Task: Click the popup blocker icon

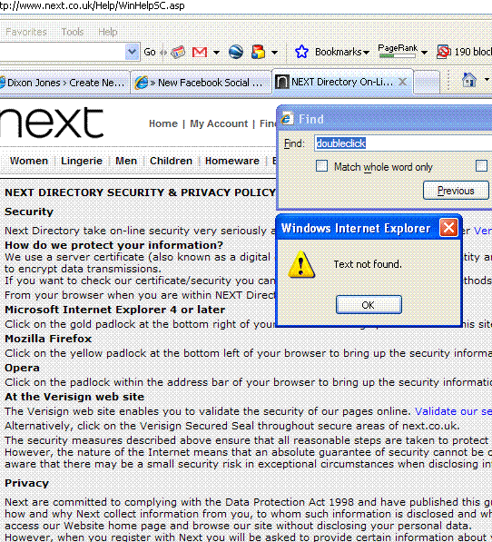Action: (x=444, y=52)
